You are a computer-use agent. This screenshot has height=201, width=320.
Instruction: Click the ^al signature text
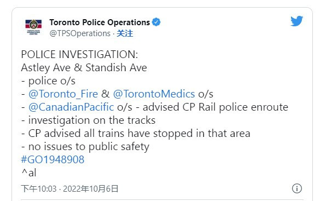(29, 173)
